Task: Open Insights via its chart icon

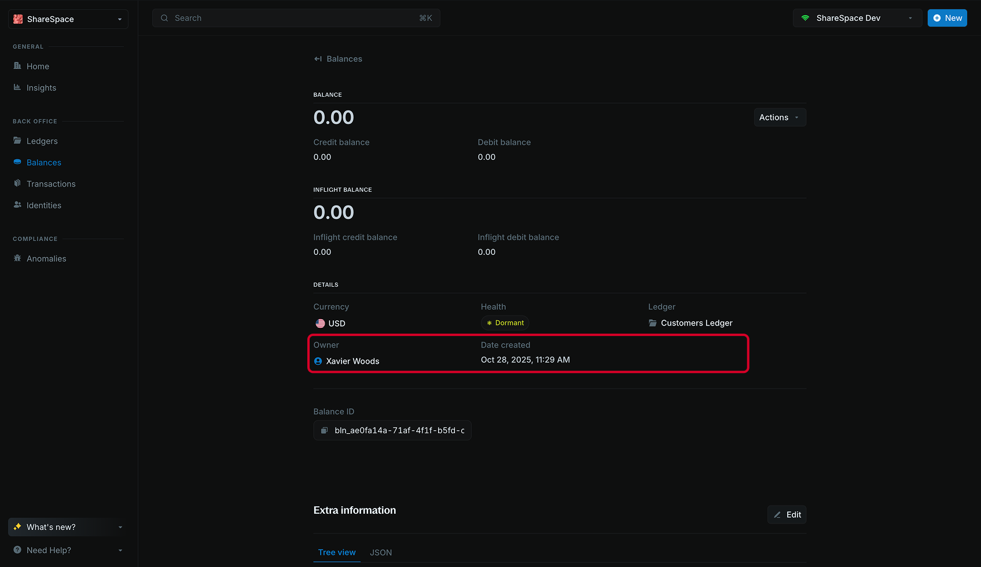Action: (x=17, y=87)
